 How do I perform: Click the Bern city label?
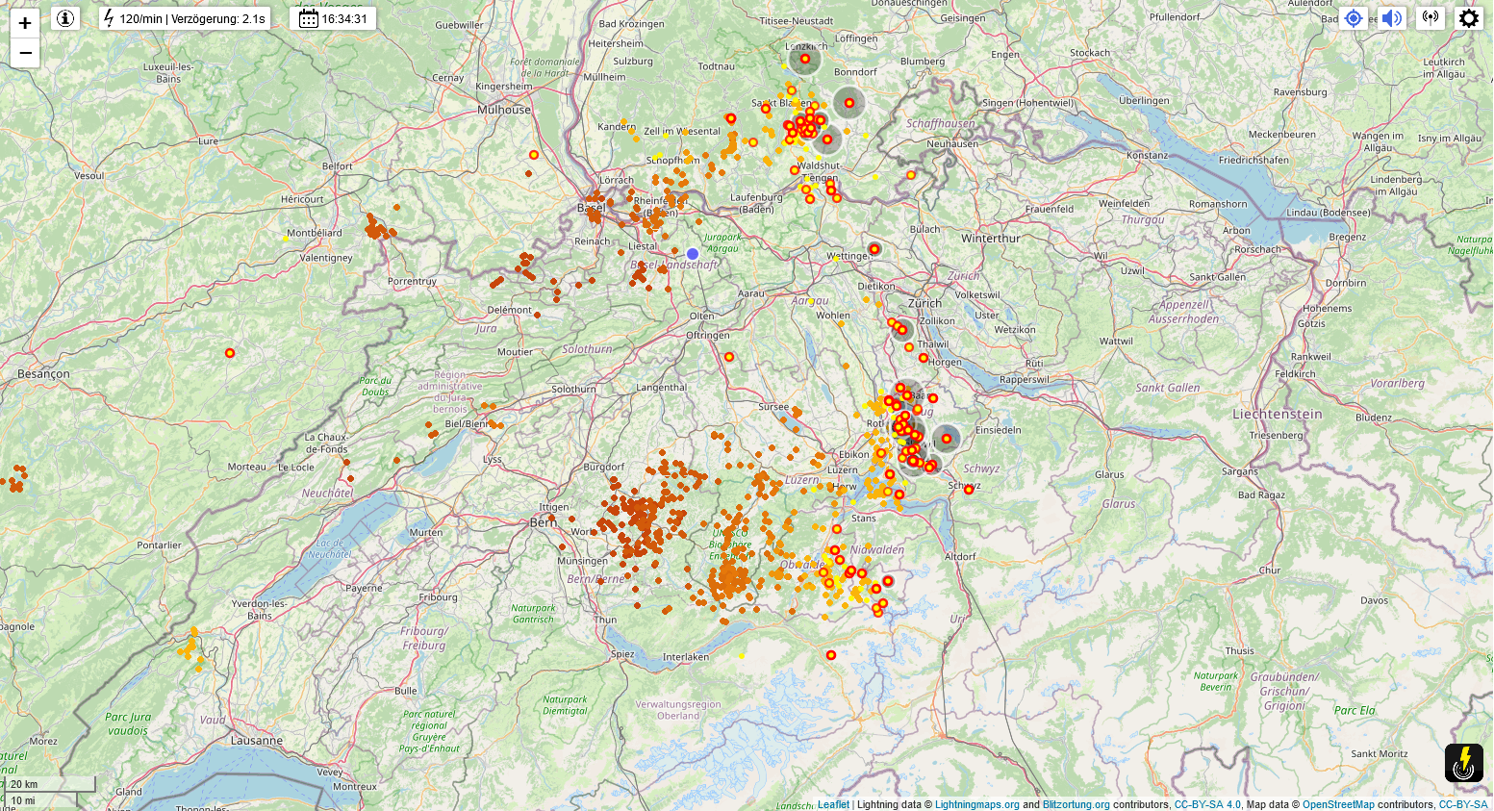[544, 522]
